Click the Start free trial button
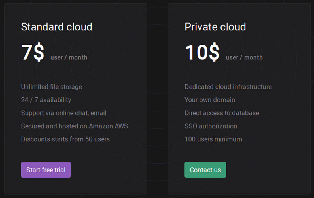314x198 pixels. click(46, 170)
